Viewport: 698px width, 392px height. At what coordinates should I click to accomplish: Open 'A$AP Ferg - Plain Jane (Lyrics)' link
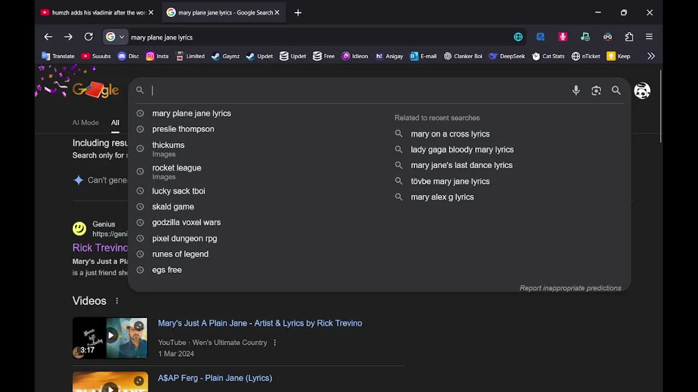click(215, 378)
